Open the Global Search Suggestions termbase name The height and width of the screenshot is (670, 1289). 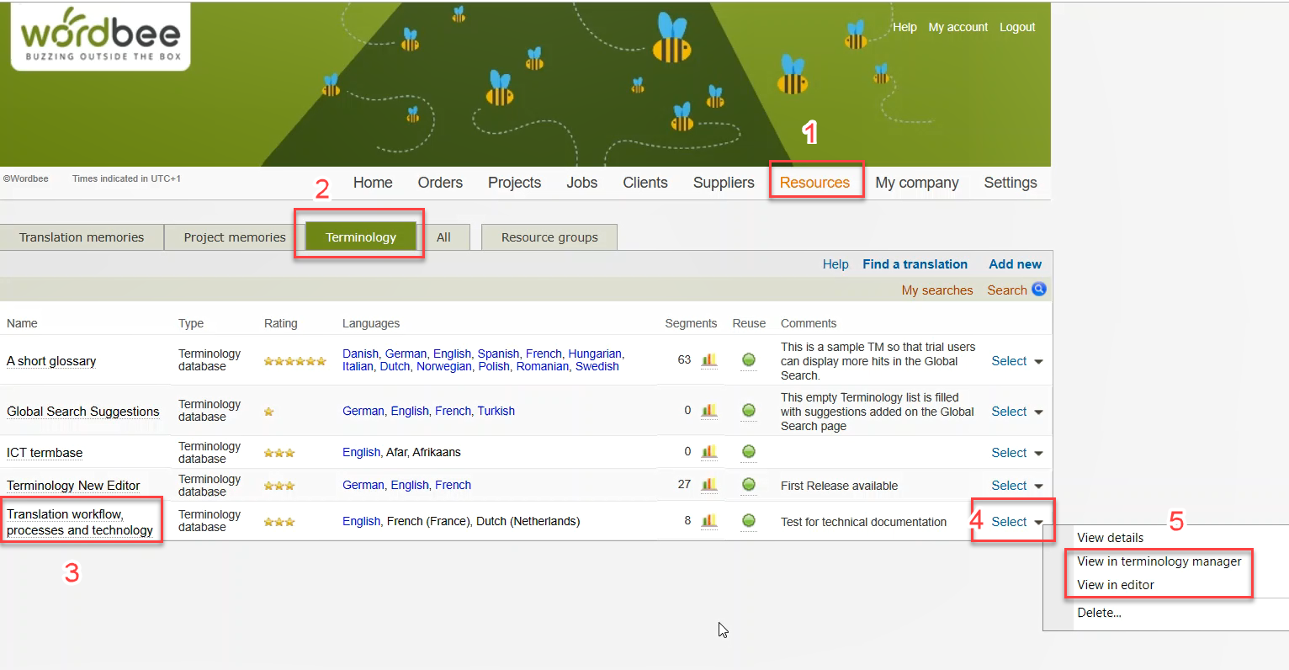coord(82,412)
